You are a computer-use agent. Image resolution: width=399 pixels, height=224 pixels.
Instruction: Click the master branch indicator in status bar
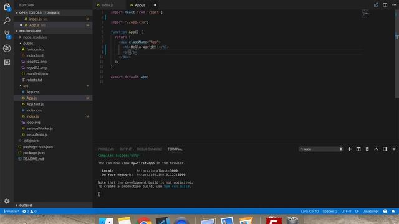coord(11,212)
